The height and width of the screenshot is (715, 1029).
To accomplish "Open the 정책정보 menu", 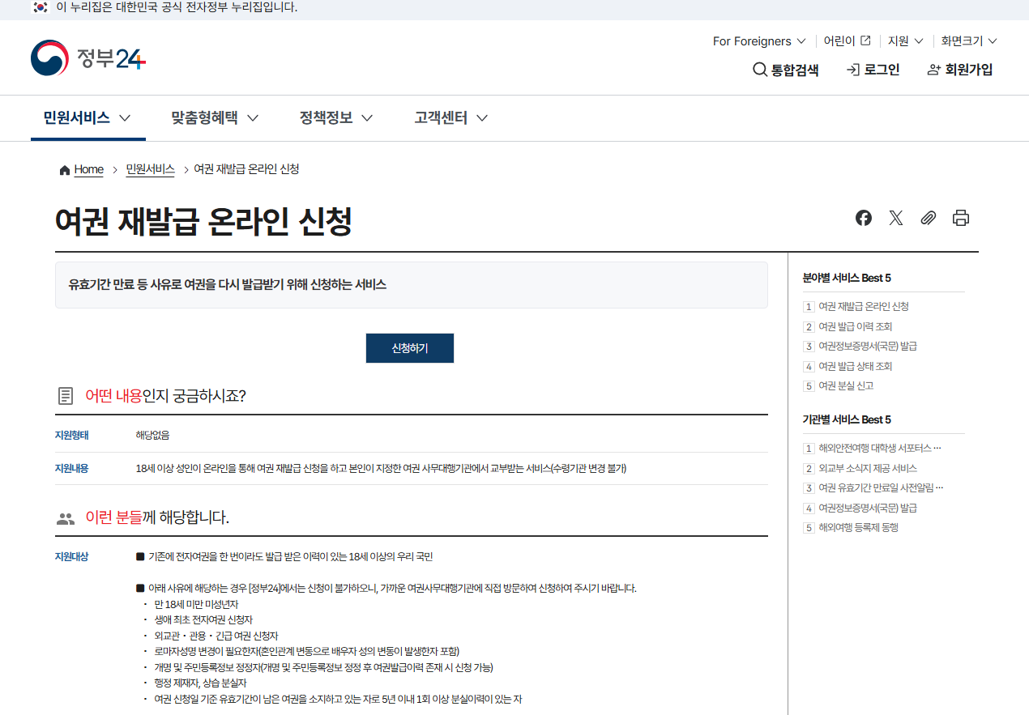I will coord(327,117).
